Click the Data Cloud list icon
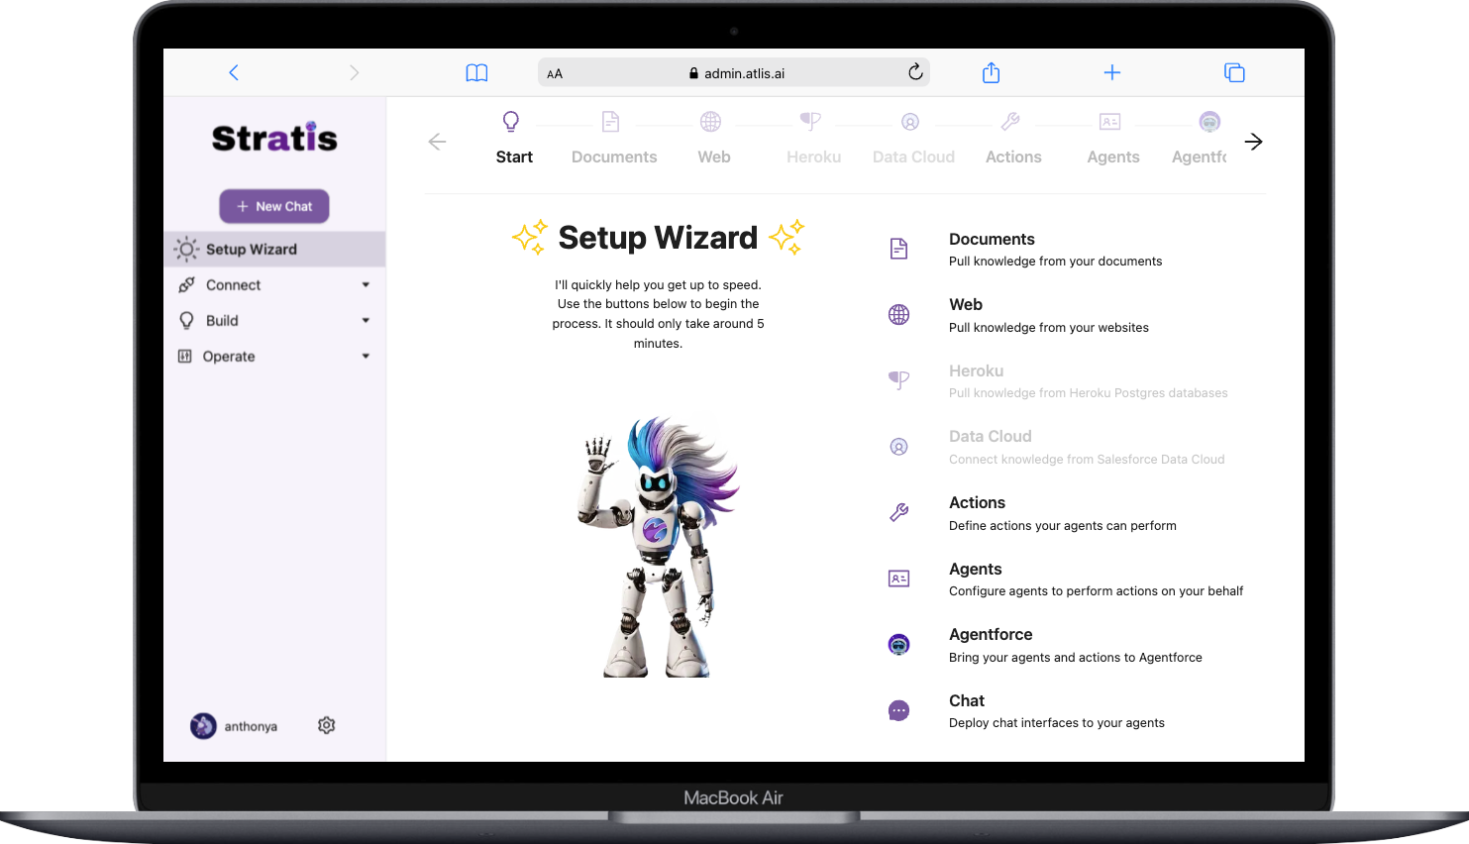 pos(898,447)
